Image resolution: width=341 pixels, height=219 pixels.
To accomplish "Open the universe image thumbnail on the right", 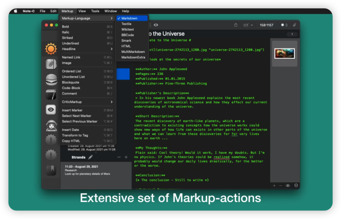I will point(284,53).
